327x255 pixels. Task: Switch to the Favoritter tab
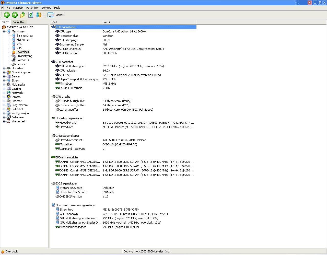point(19,22)
